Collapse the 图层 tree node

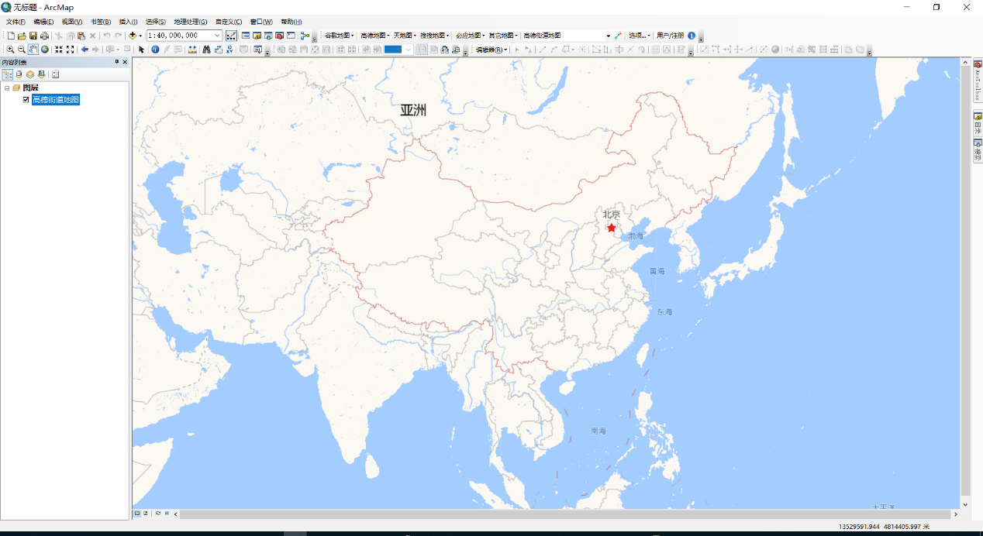tap(7, 87)
